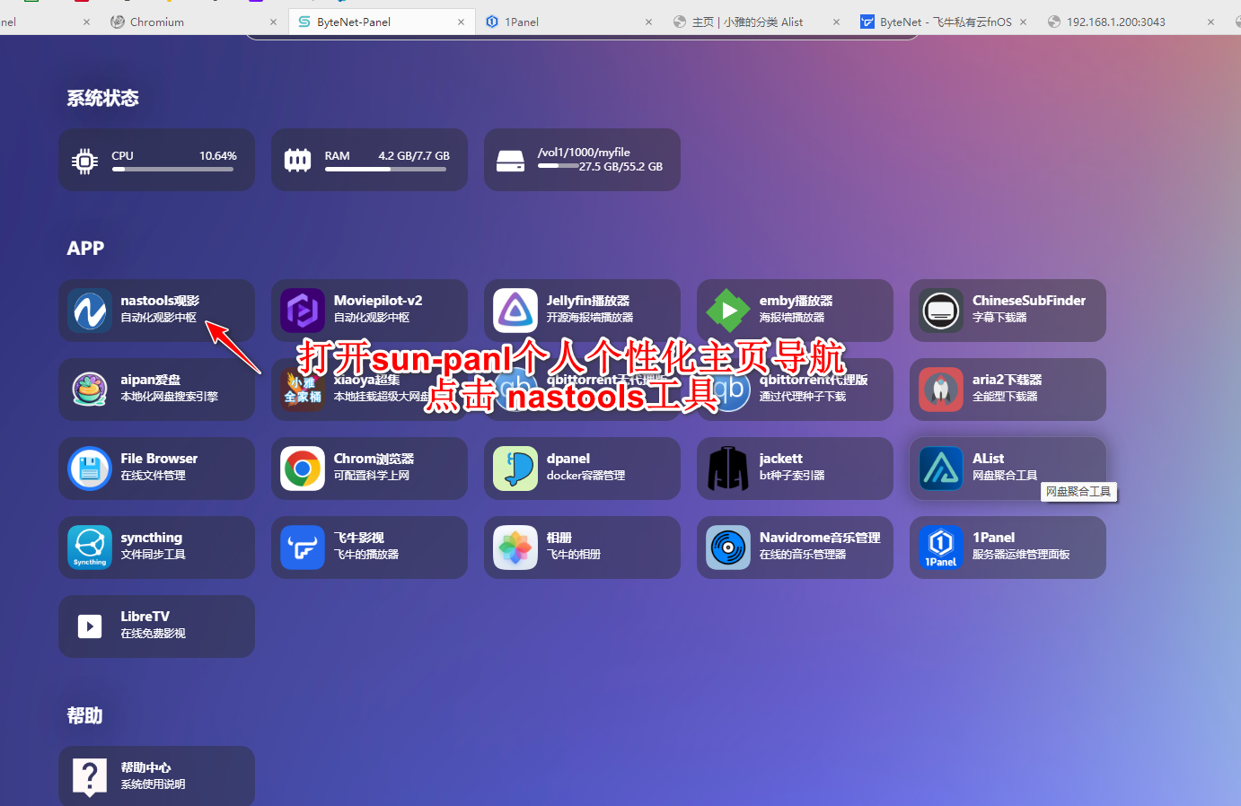The height and width of the screenshot is (806, 1241).
Task: Open the aria2 downloader icon
Action: point(941,390)
